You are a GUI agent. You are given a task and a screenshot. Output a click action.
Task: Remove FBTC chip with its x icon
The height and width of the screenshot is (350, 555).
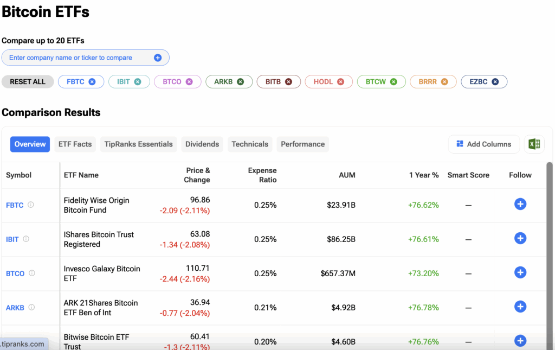coord(92,82)
